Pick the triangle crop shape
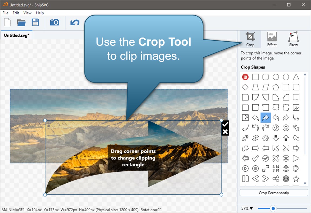 (x=296, y=77)
